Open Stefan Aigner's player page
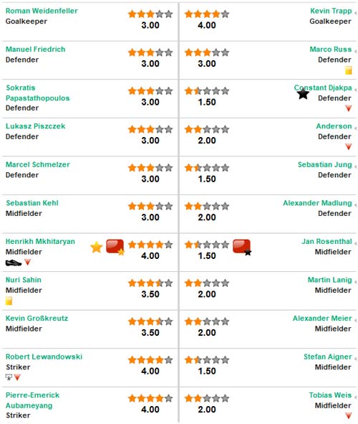The height and width of the screenshot is (424, 358). [328, 357]
